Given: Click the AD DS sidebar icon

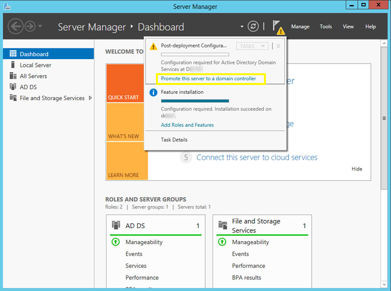Looking at the screenshot, I should (x=13, y=86).
